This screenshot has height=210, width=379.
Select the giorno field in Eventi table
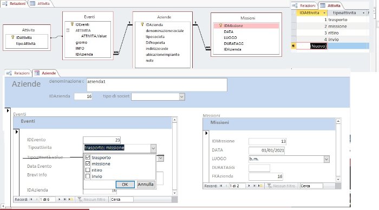click(x=81, y=42)
